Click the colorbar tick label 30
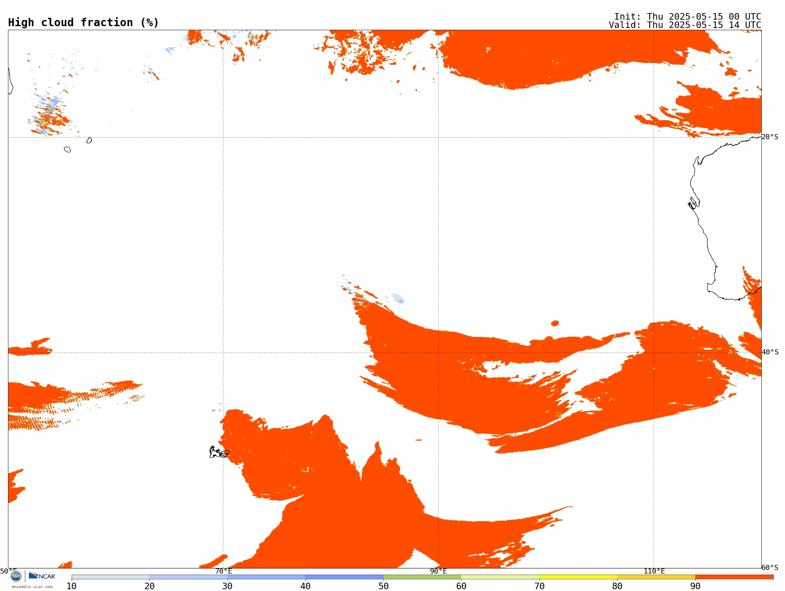 point(228,586)
